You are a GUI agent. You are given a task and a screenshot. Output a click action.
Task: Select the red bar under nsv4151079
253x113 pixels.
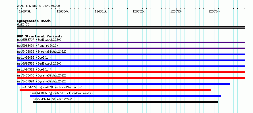(115, 90)
